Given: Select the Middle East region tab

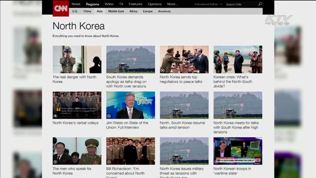Looking at the screenshot, I should click(x=116, y=11).
